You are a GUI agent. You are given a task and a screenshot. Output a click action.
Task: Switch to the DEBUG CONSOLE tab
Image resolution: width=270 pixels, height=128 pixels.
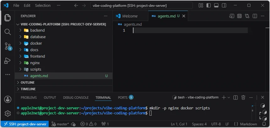(76, 97)
